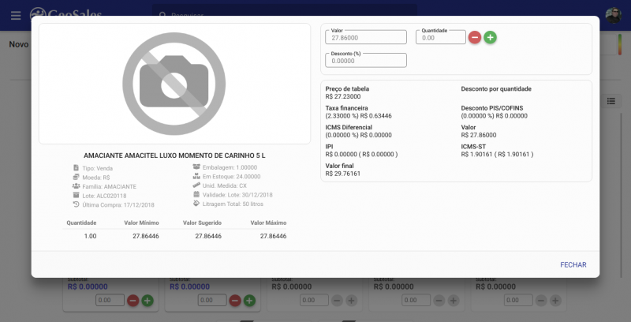Click the R$ 27.23000 table price value
Image resolution: width=631 pixels, height=322 pixels.
pos(343,96)
